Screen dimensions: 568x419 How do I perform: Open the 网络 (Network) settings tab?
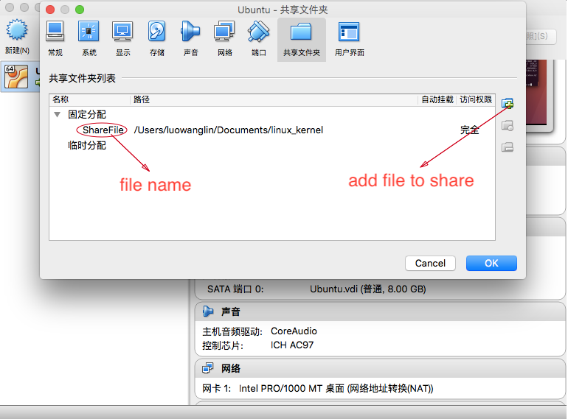pos(224,39)
